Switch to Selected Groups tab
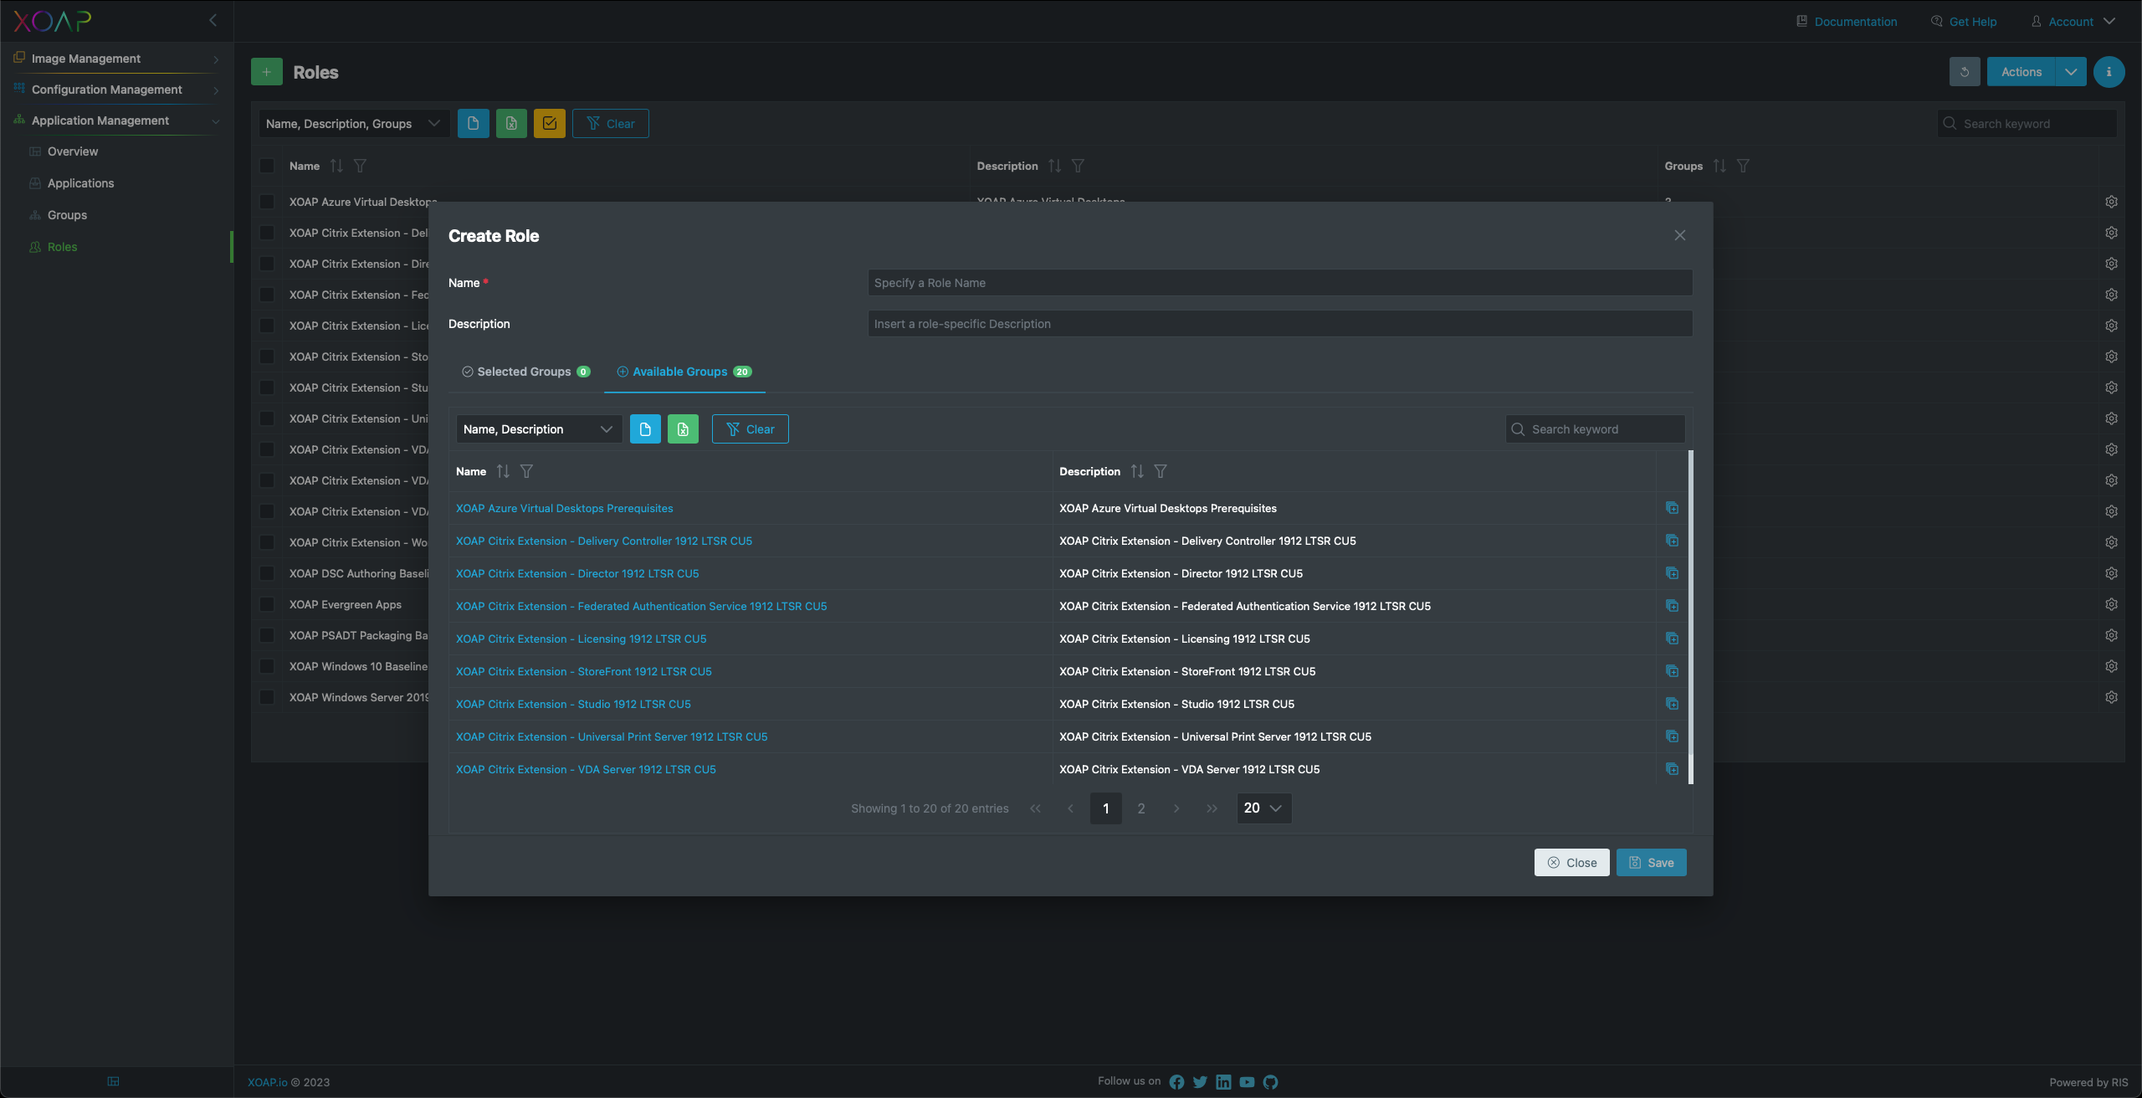 click(x=526, y=372)
